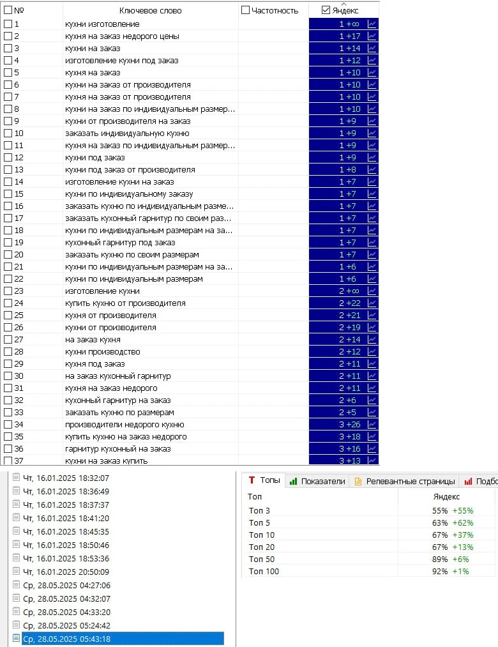Screen dimensions: 498x647
Task: Select check from Чт, 16.01.2025 18:32:07
Action: pos(66,478)
